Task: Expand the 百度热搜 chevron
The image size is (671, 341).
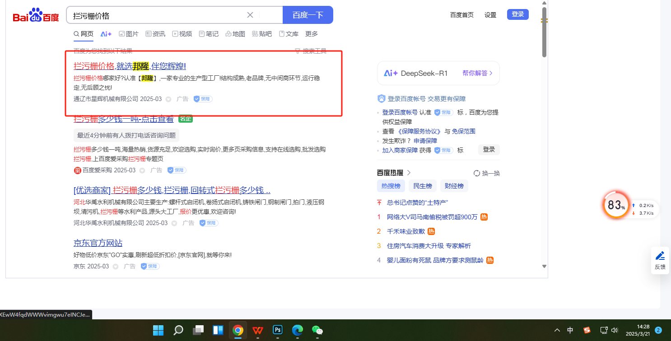Action: 409,173
